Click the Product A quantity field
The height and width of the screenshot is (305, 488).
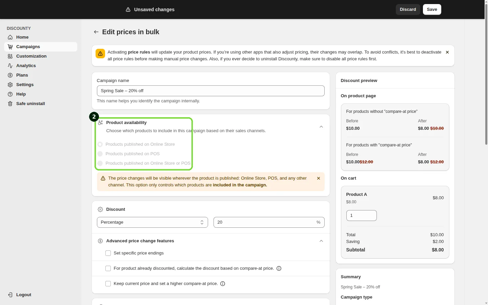(x=362, y=216)
